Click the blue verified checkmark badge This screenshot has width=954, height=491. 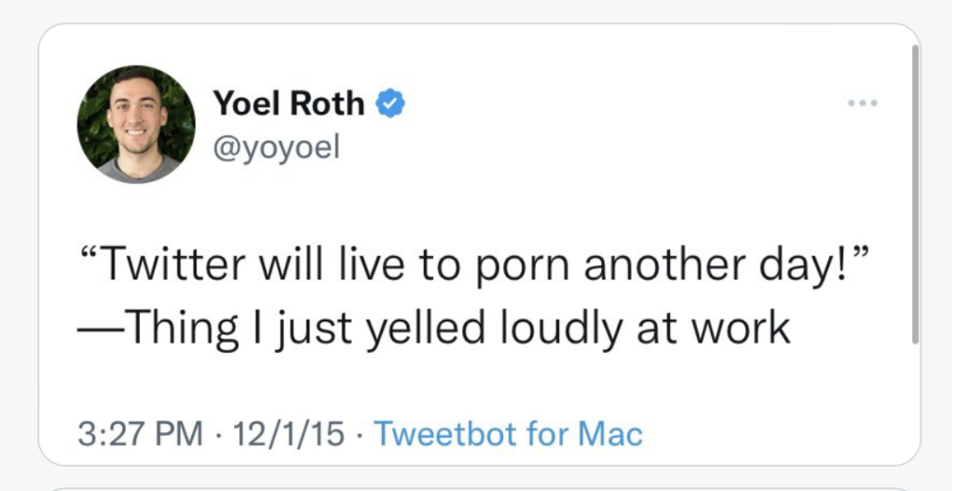click(x=390, y=102)
